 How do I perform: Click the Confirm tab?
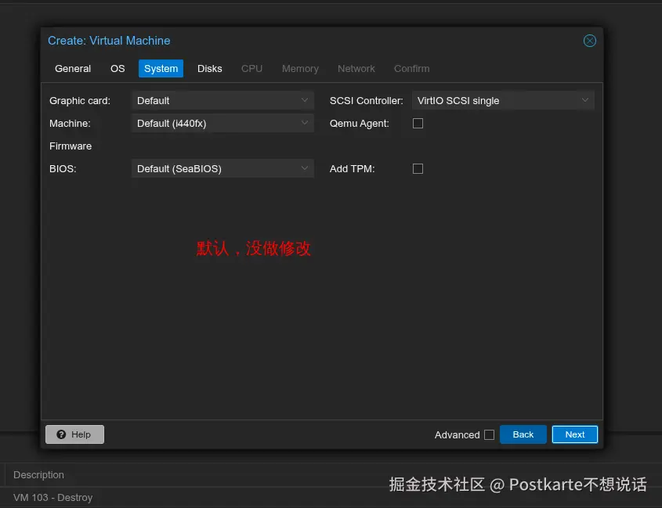pyautogui.click(x=411, y=68)
